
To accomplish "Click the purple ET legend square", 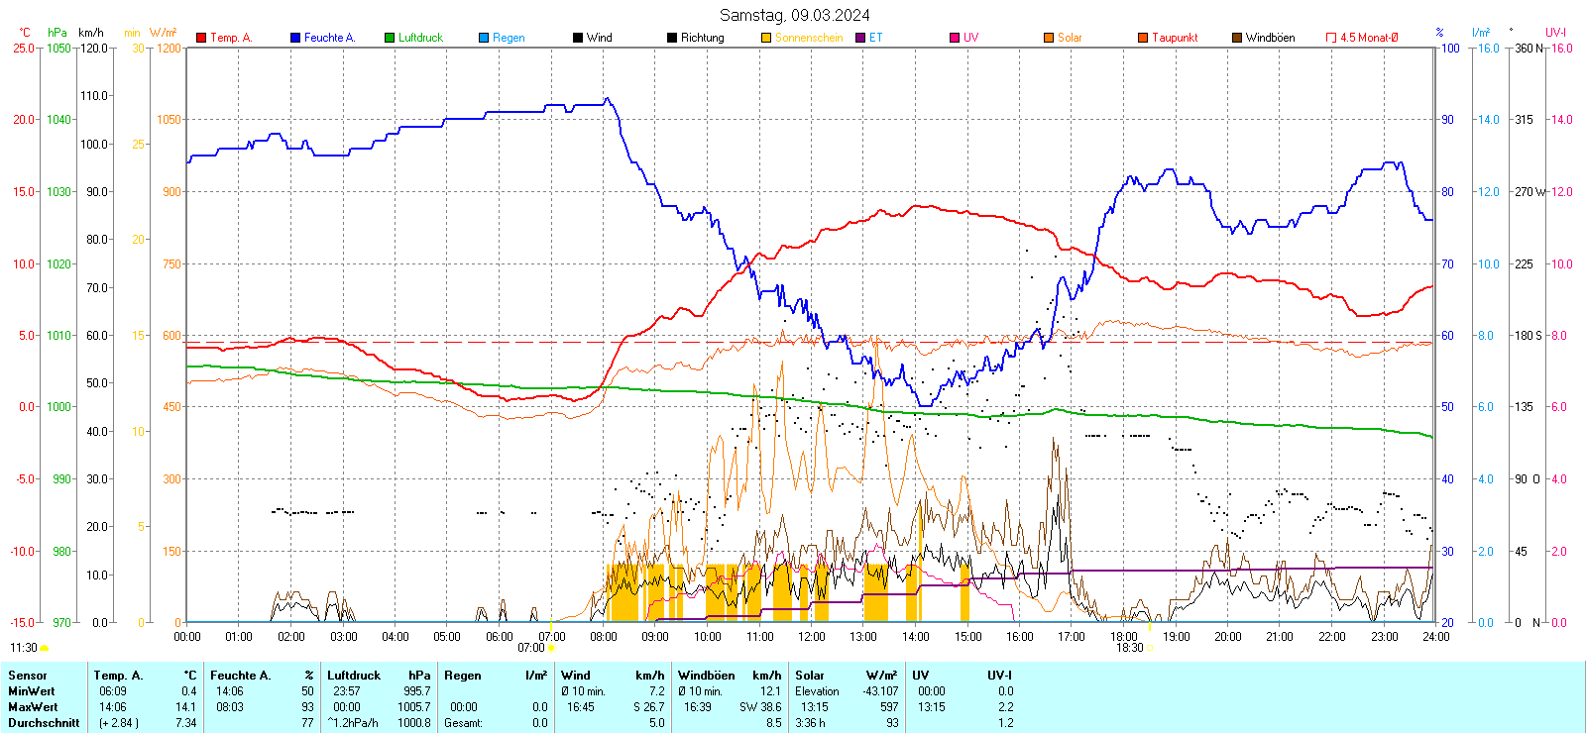I will coord(860,38).
